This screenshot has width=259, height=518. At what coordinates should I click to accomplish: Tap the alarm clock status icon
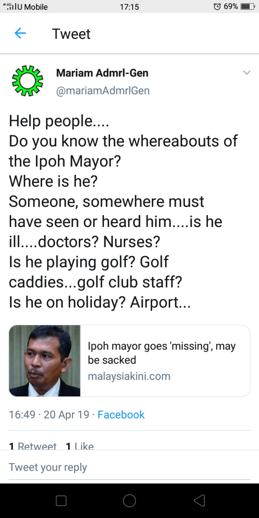point(217,6)
